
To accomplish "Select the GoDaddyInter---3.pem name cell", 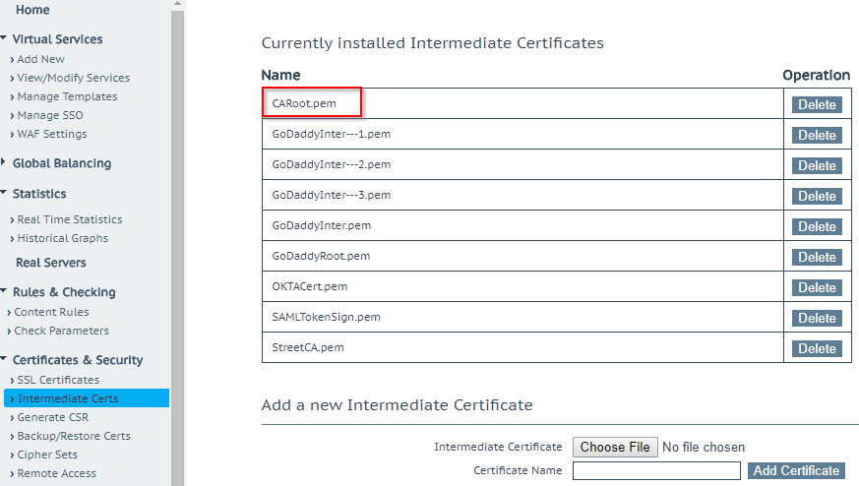I will click(522, 195).
